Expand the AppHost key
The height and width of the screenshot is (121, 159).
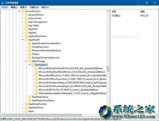(23, 29)
